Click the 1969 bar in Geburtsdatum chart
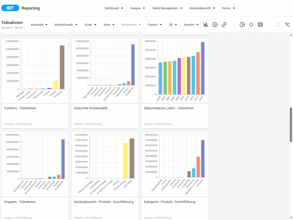Screen dimensions: 293x220 [202, 68]
